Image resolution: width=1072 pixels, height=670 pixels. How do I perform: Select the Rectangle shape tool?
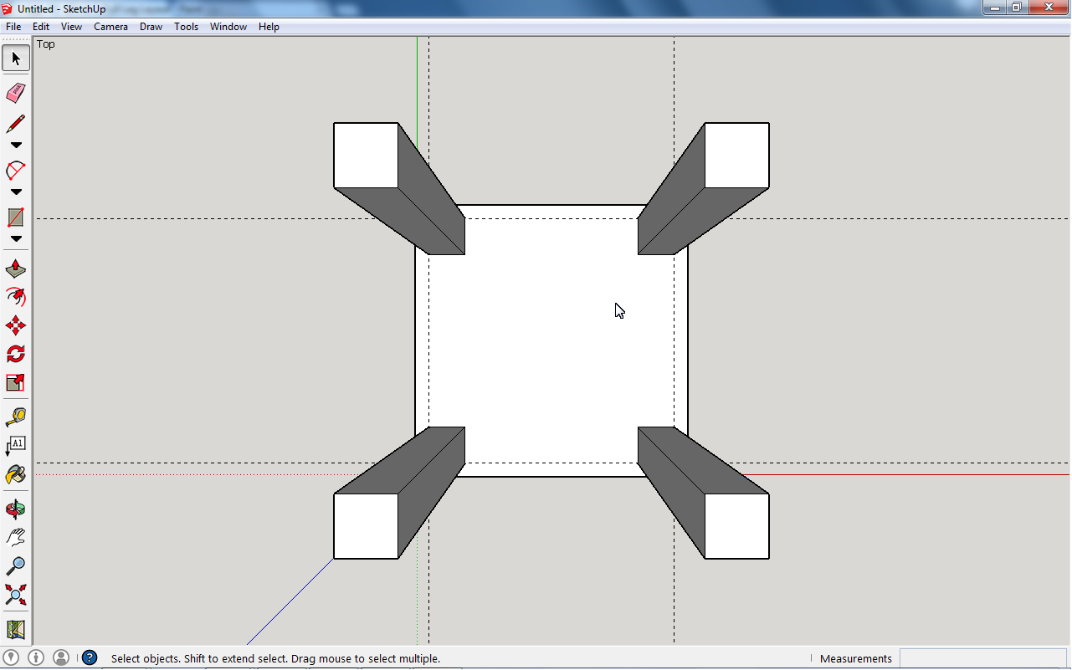16,217
